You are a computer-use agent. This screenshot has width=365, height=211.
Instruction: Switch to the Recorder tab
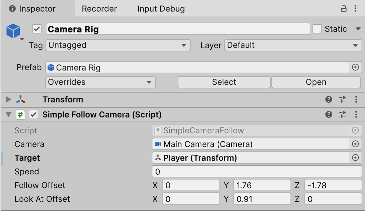coord(99,9)
